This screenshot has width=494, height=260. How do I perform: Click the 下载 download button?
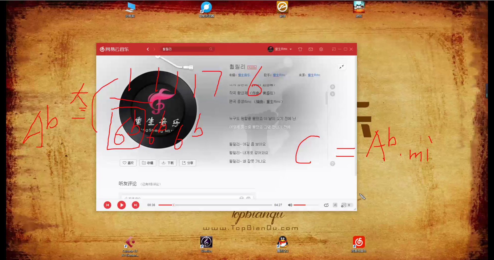[x=168, y=163]
